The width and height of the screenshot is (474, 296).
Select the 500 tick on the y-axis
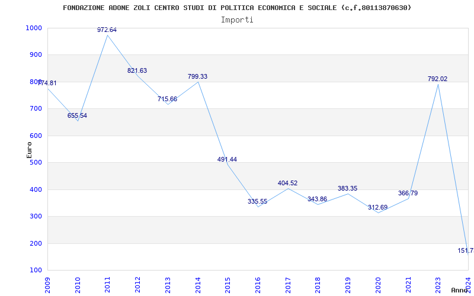[36, 163]
